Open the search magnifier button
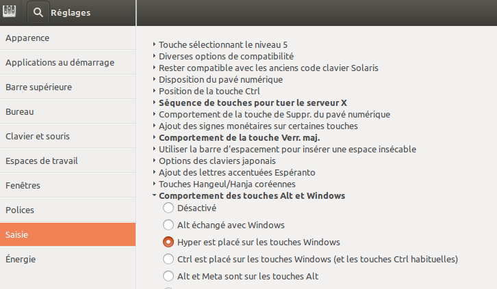497x289 pixels. [38, 12]
